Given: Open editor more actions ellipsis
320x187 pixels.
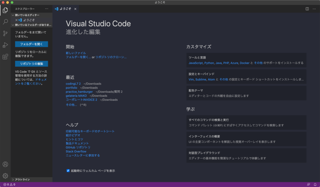Looking at the screenshot, I should [x=314, y=9].
